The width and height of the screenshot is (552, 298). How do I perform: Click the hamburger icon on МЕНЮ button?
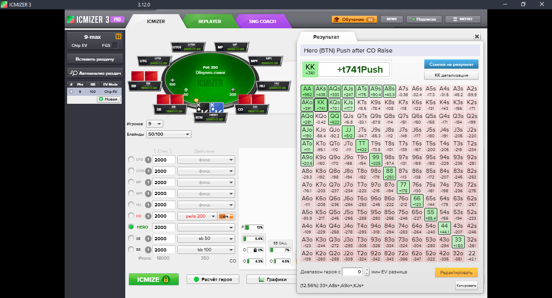455,19
